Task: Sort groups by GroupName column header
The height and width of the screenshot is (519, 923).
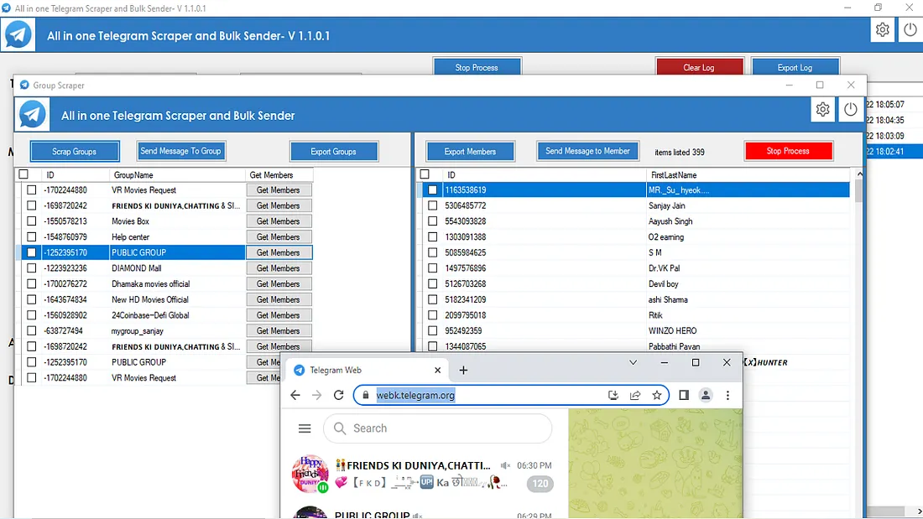Action: (x=177, y=174)
